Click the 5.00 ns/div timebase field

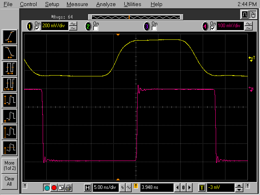coord(106,188)
